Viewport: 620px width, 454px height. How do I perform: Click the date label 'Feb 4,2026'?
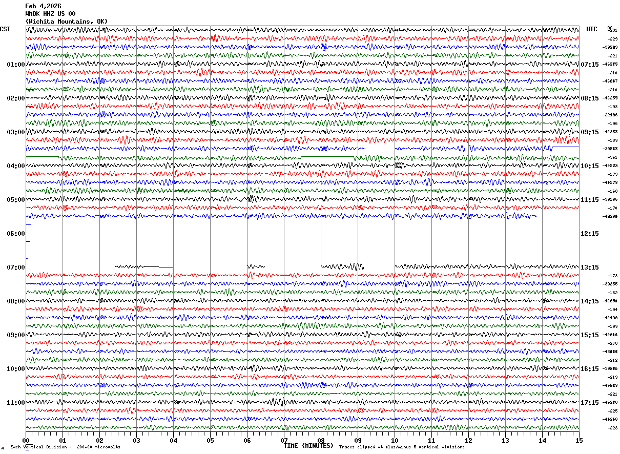tap(43, 6)
